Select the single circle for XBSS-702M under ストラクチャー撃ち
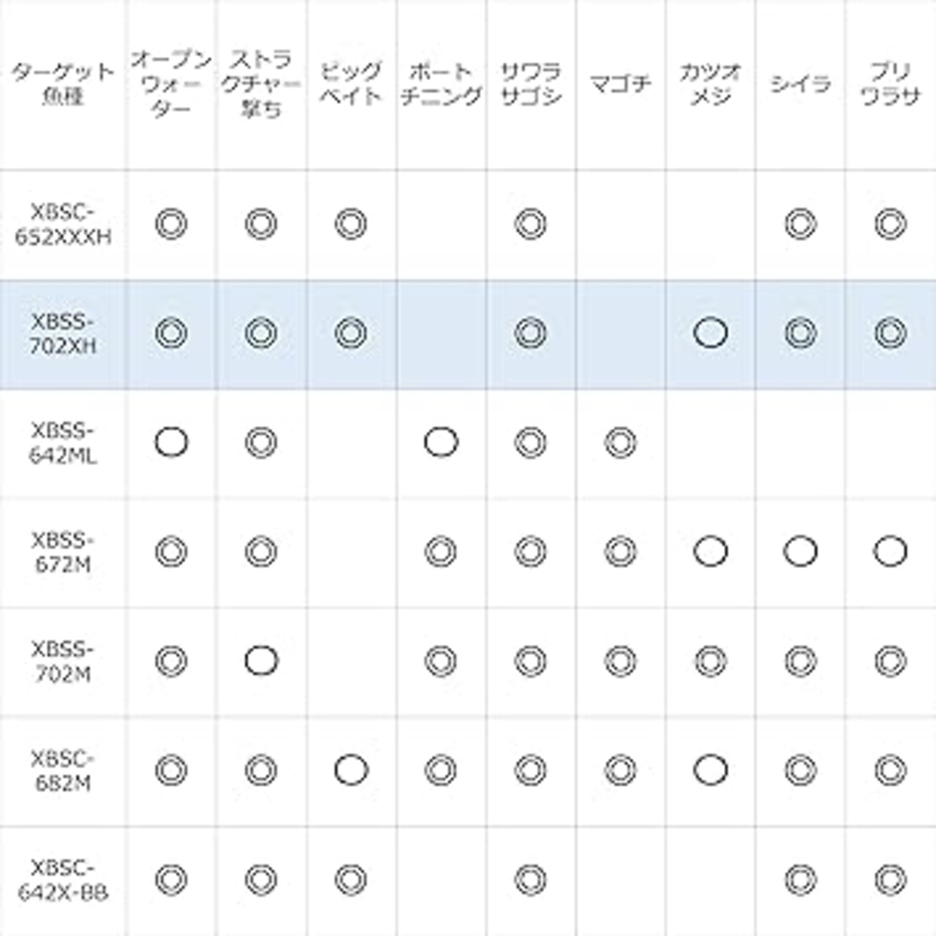 261,661
